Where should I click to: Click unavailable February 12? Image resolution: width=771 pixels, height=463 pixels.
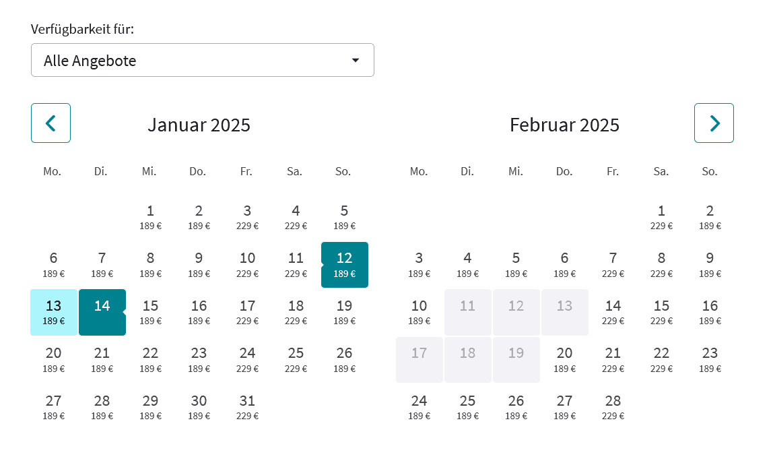click(516, 312)
